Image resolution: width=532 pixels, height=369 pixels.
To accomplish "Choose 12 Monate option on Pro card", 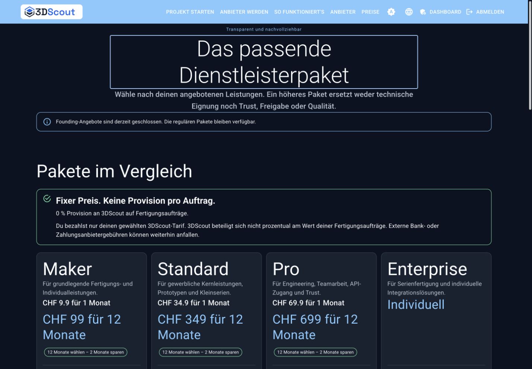I will click(315, 352).
